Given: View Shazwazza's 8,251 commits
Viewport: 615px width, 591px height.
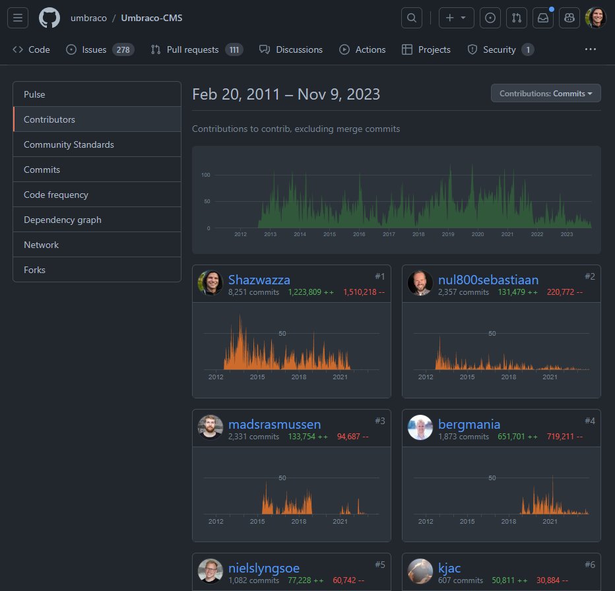Looking at the screenshot, I should pos(253,292).
